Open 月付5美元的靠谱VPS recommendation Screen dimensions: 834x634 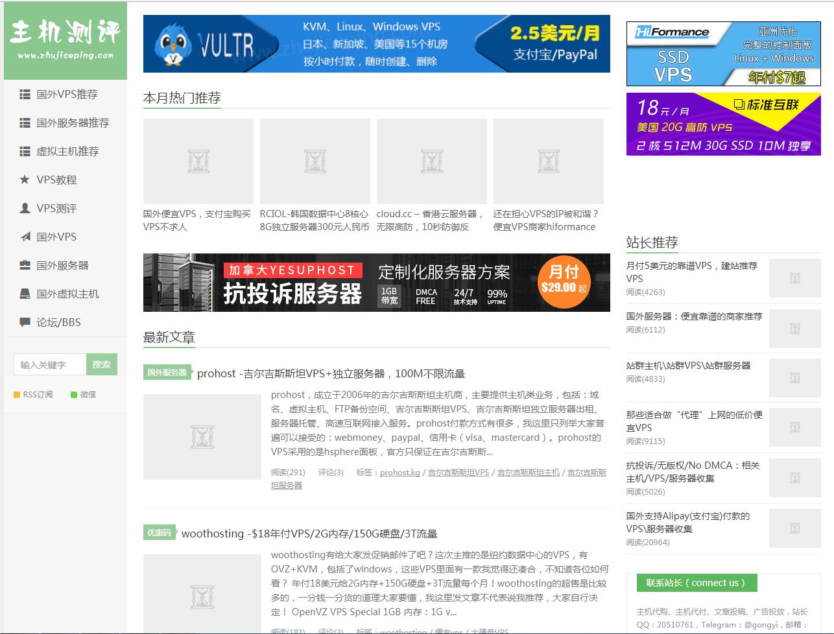[692, 272]
